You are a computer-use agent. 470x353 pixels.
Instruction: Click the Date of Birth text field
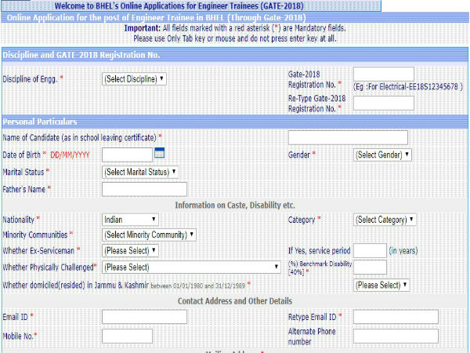pos(127,155)
